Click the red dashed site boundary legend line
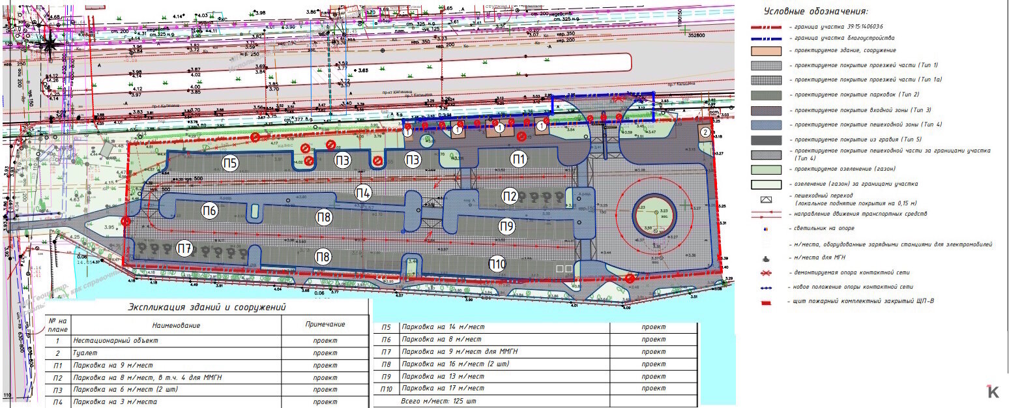Viewport: 1009px width, 408px height. (767, 27)
